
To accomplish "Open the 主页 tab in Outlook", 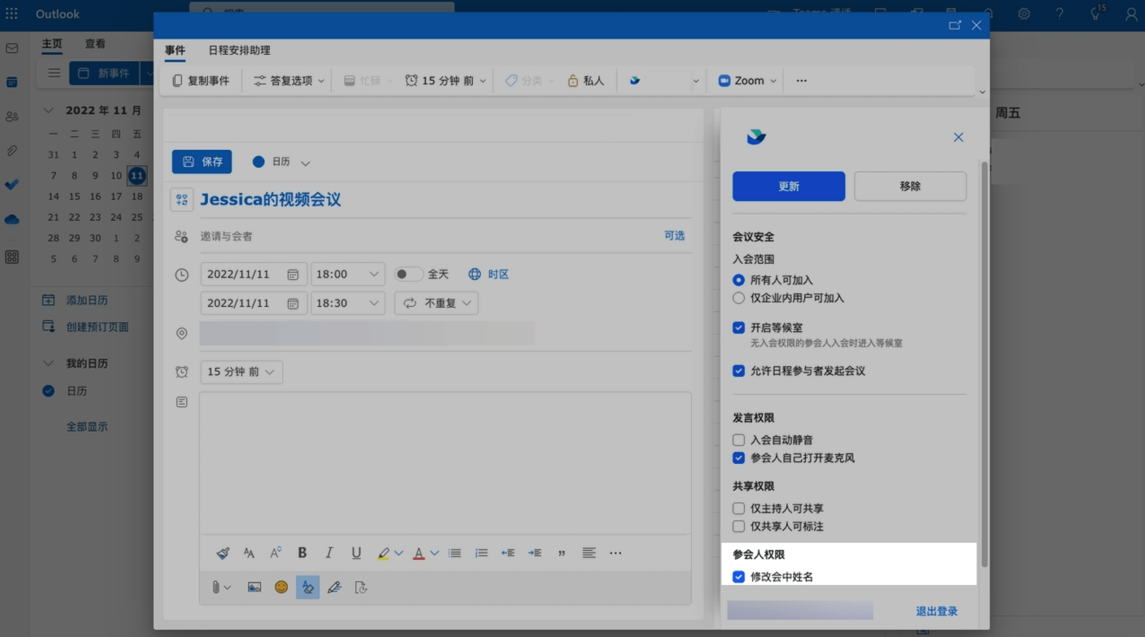I will [x=52, y=43].
